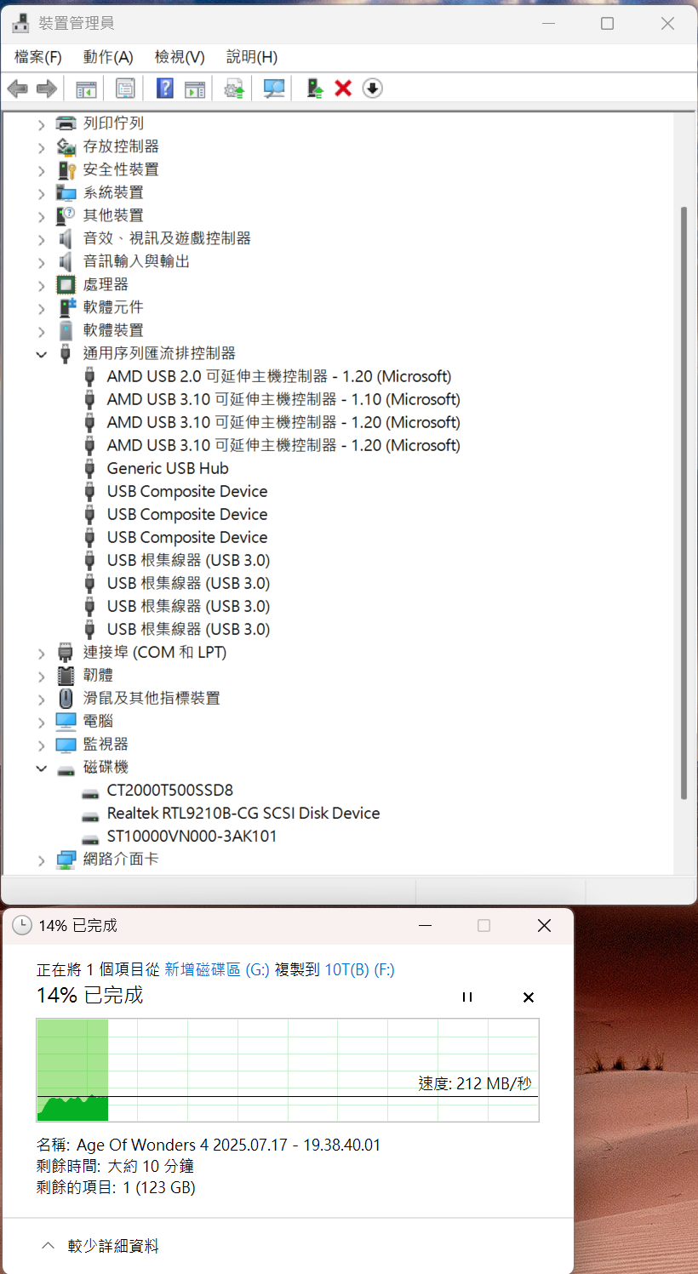The image size is (698, 1274).
Task: Click the Update driver toolbar icon
Action: coord(234,89)
